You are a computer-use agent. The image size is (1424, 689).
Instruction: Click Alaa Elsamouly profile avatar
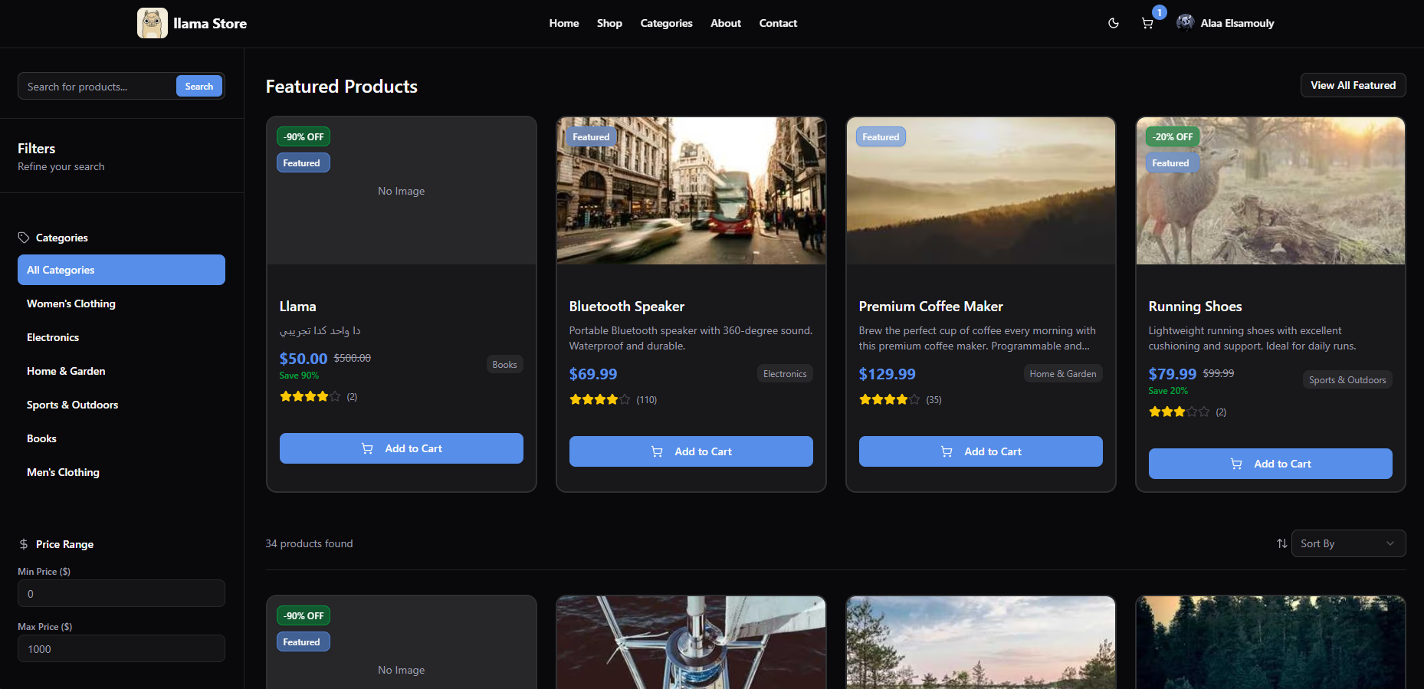(x=1185, y=23)
